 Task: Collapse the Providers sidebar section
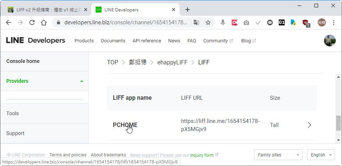pyautogui.click(x=44, y=81)
